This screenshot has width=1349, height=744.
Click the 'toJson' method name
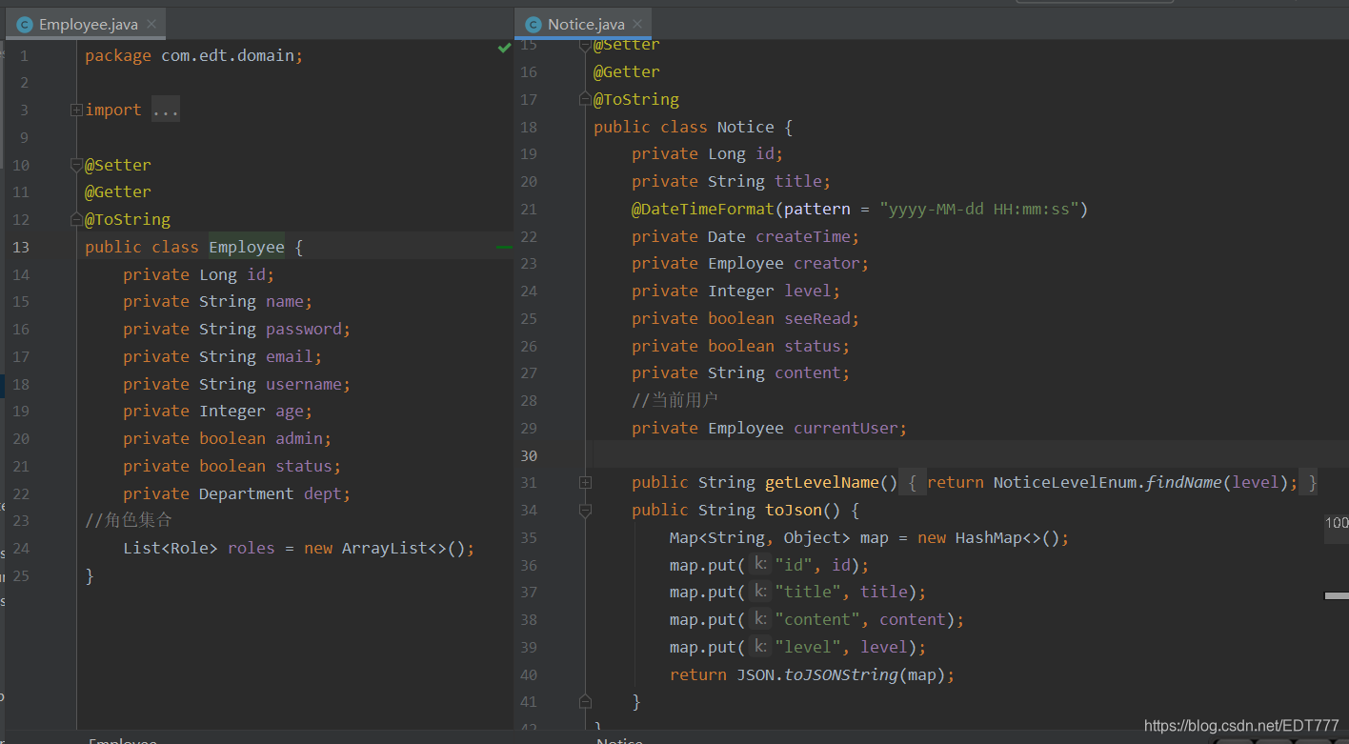pyautogui.click(x=794, y=511)
